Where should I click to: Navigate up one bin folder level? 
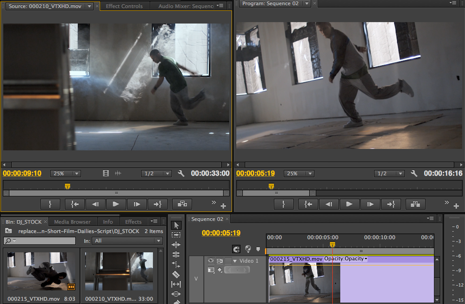(8, 231)
